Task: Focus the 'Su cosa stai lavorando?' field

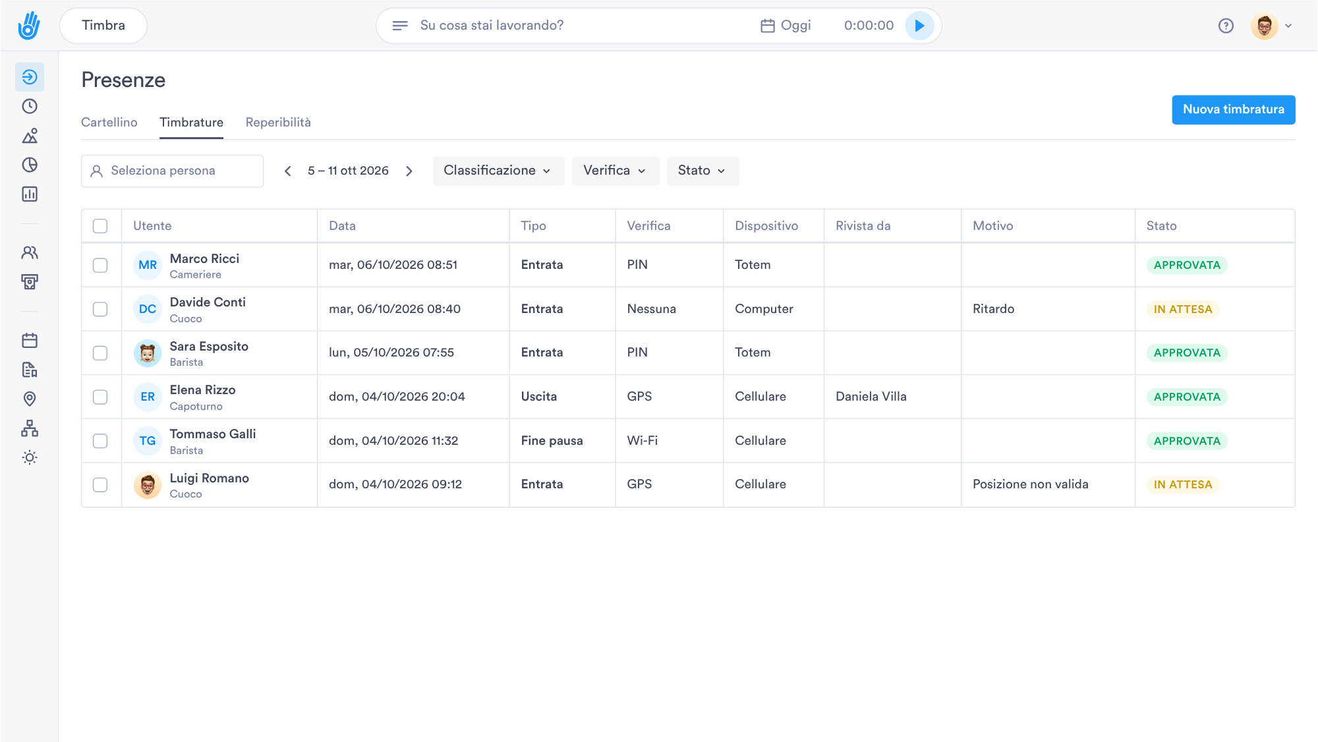Action: [x=492, y=26]
